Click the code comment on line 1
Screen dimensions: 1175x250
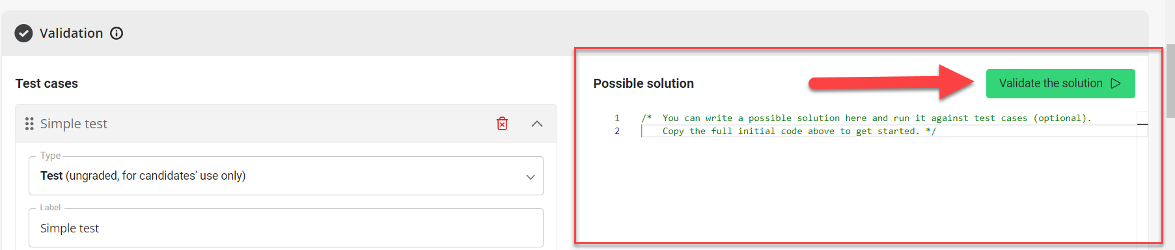pos(866,118)
